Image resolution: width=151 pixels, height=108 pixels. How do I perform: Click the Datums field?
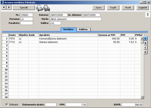tap(58, 15)
